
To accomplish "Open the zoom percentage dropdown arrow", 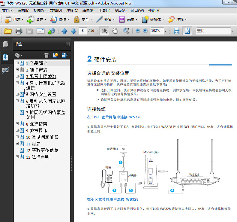I will [166, 31].
